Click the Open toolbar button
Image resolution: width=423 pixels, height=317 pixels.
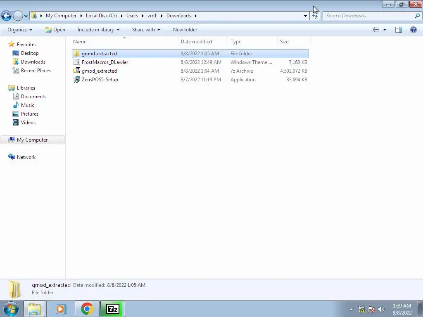coord(55,30)
